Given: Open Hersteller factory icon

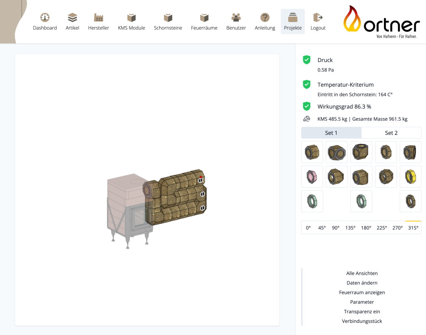Looking at the screenshot, I should (x=99, y=18).
